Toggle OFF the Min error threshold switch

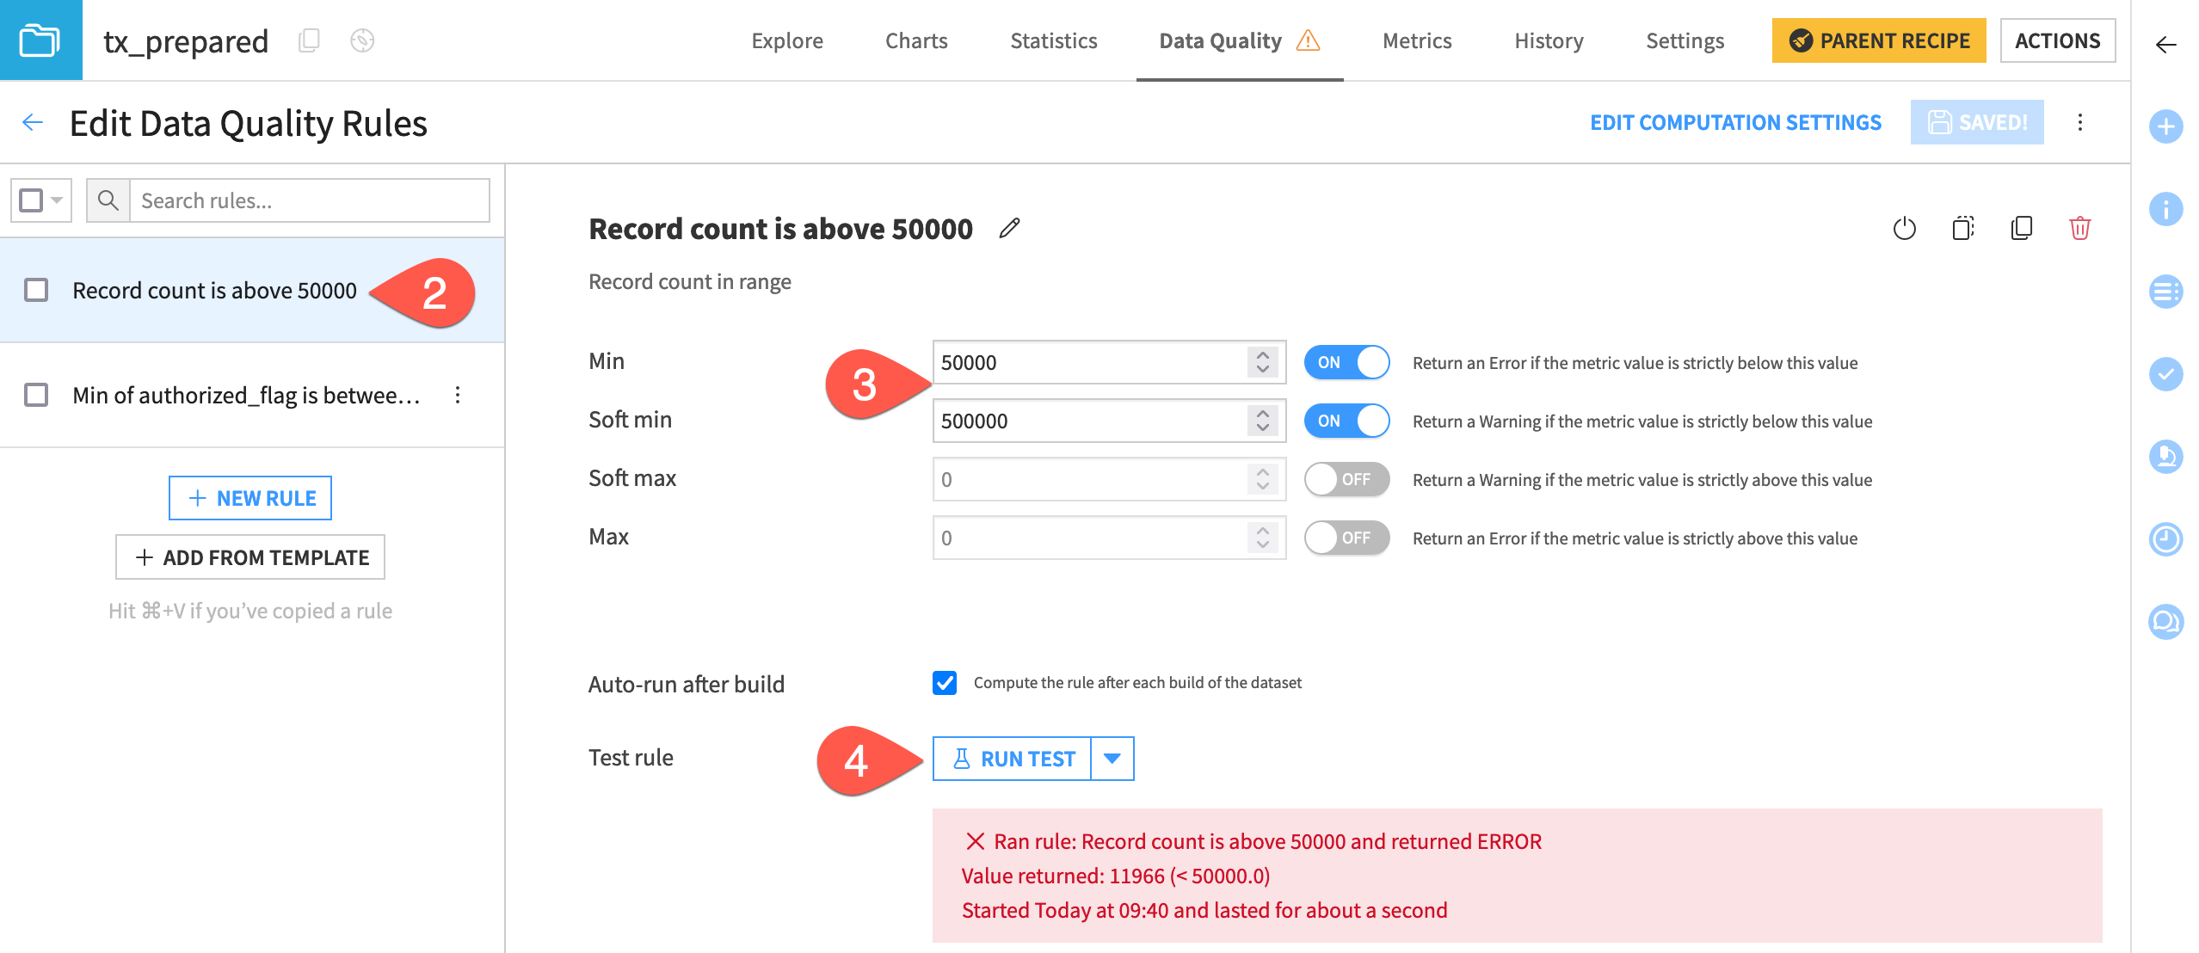click(x=1346, y=362)
